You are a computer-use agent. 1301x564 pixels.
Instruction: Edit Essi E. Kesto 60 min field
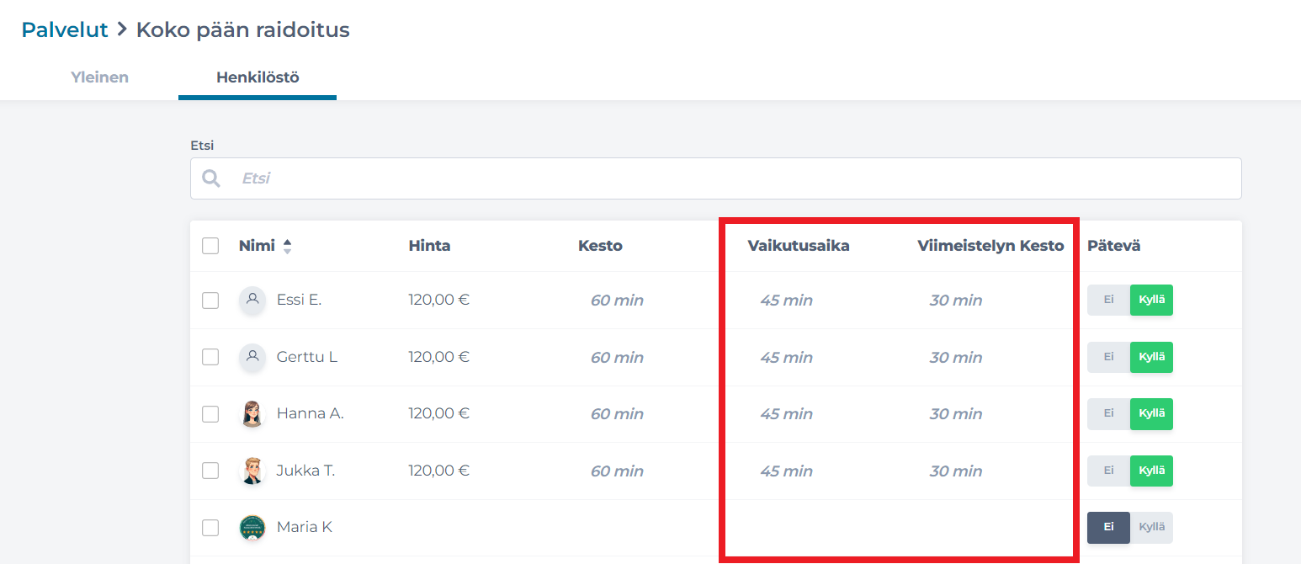click(x=617, y=301)
